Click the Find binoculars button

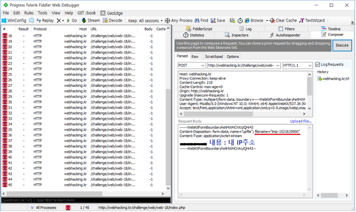point(201,20)
